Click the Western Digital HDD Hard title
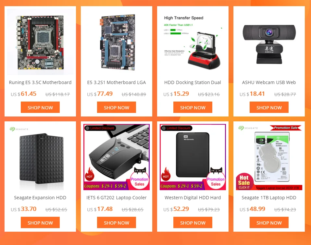311x245 pixels. tap(193, 198)
